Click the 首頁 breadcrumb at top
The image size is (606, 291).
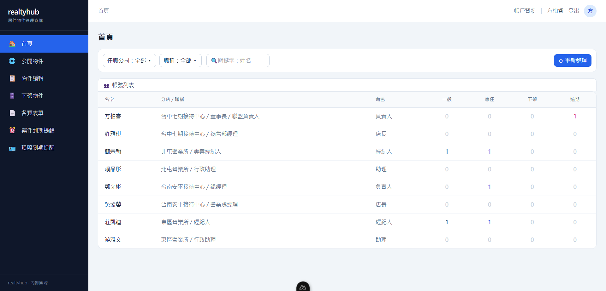[104, 11]
